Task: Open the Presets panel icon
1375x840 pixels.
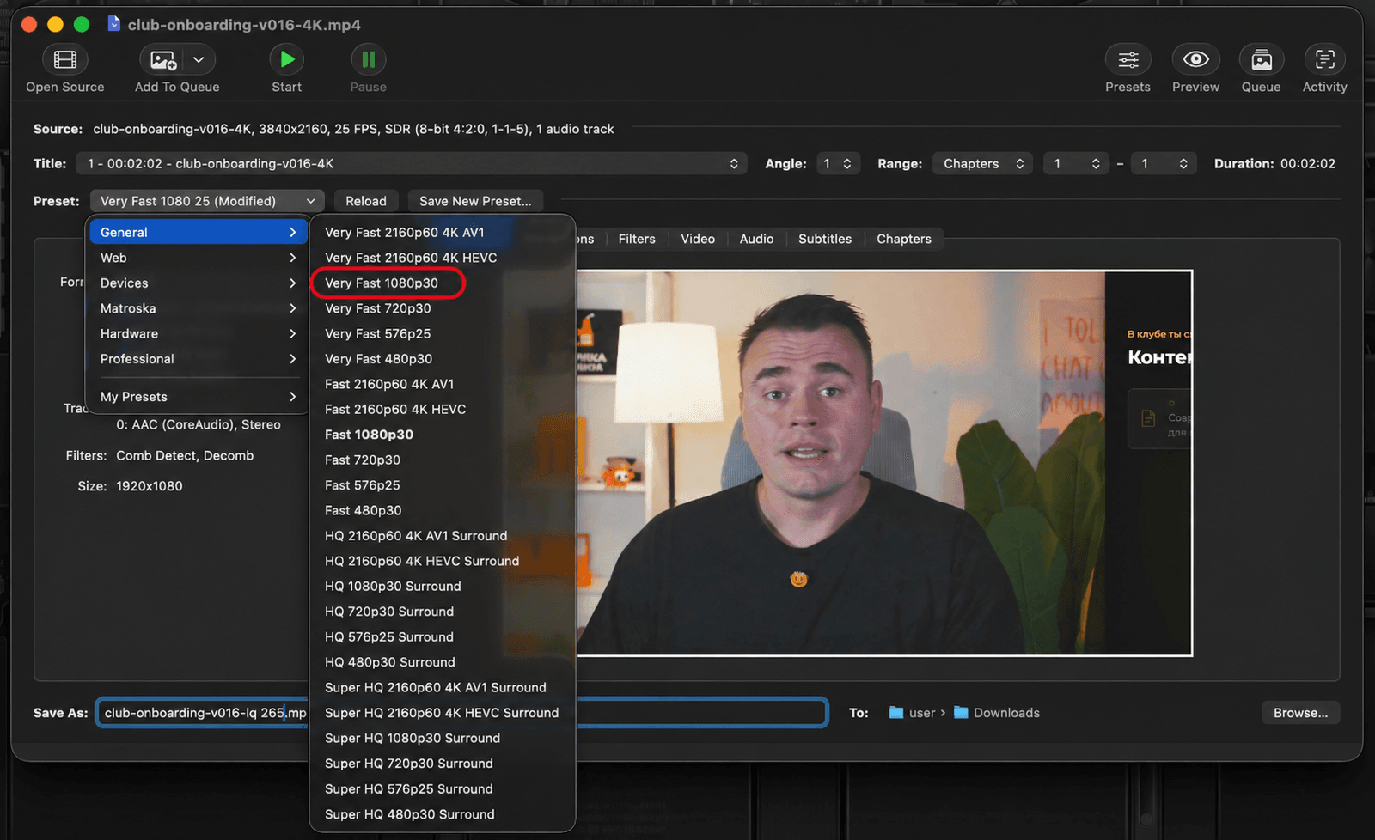Action: pyautogui.click(x=1127, y=59)
